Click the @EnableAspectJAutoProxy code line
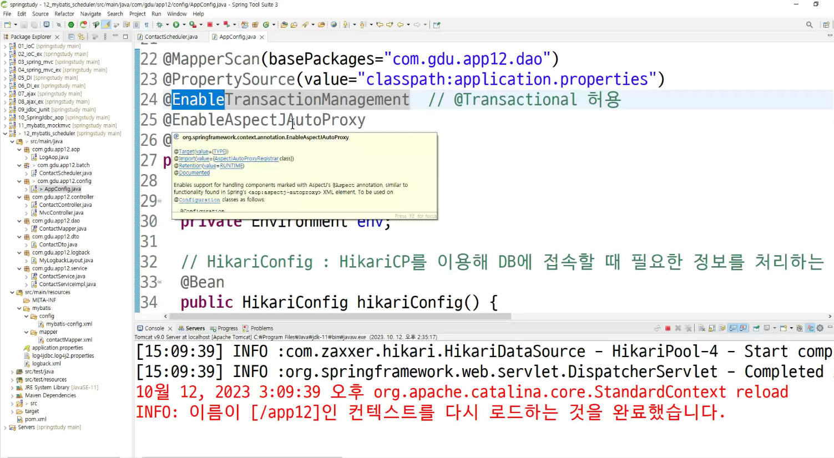 pos(264,120)
